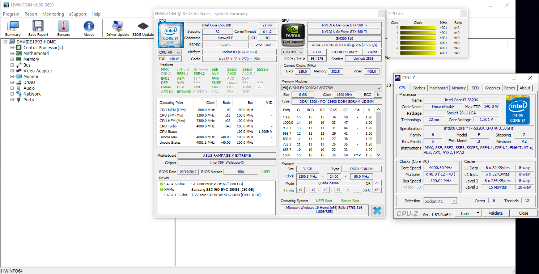Open the Summary toolbar icon
The width and height of the screenshot is (539, 274).
[13, 26]
